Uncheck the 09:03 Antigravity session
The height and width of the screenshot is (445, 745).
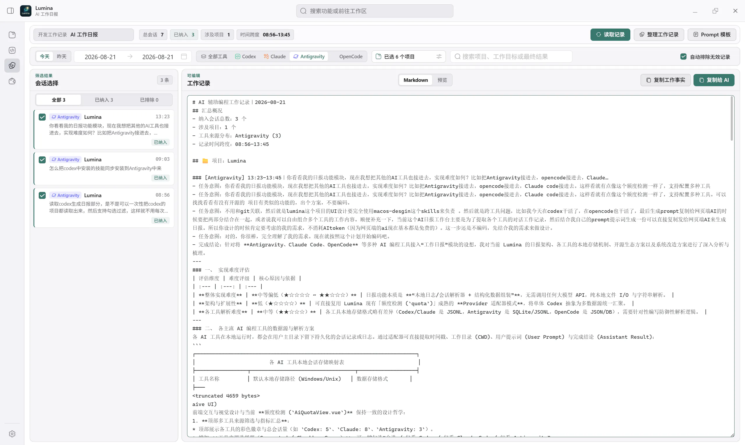pyautogui.click(x=42, y=160)
